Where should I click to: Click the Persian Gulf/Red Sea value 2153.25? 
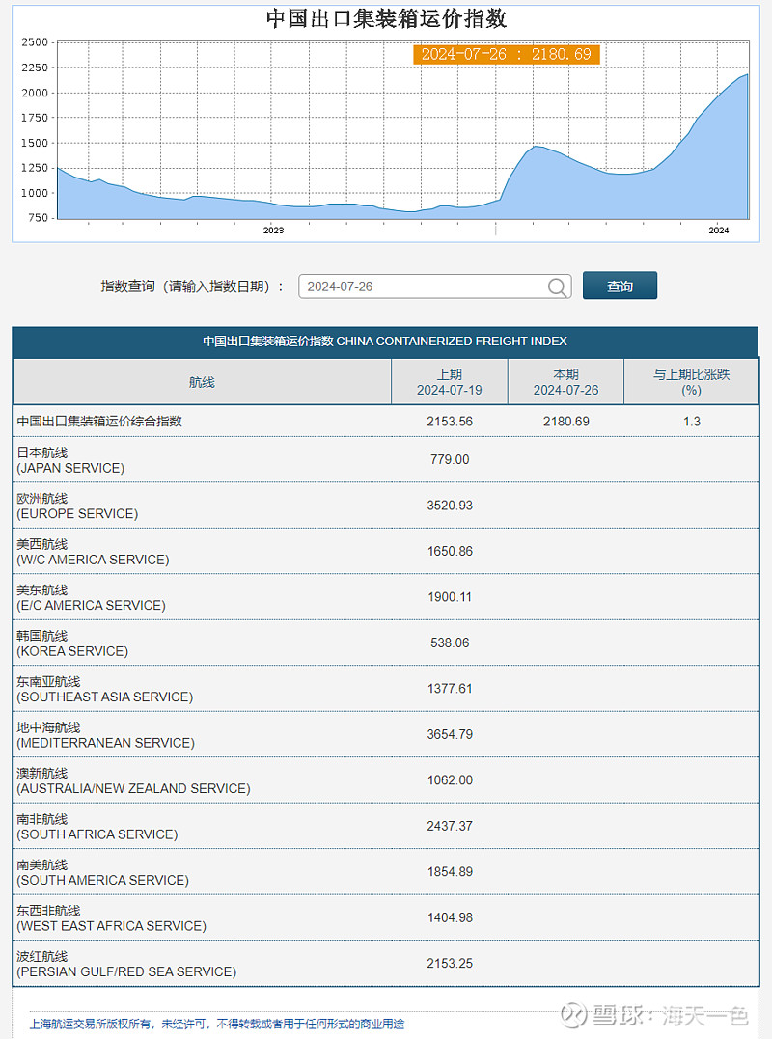click(450, 962)
